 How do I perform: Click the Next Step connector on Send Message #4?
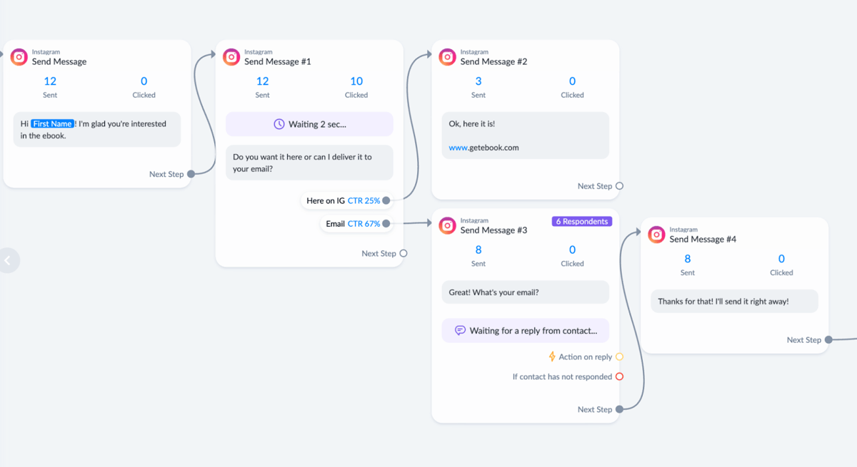[828, 340]
